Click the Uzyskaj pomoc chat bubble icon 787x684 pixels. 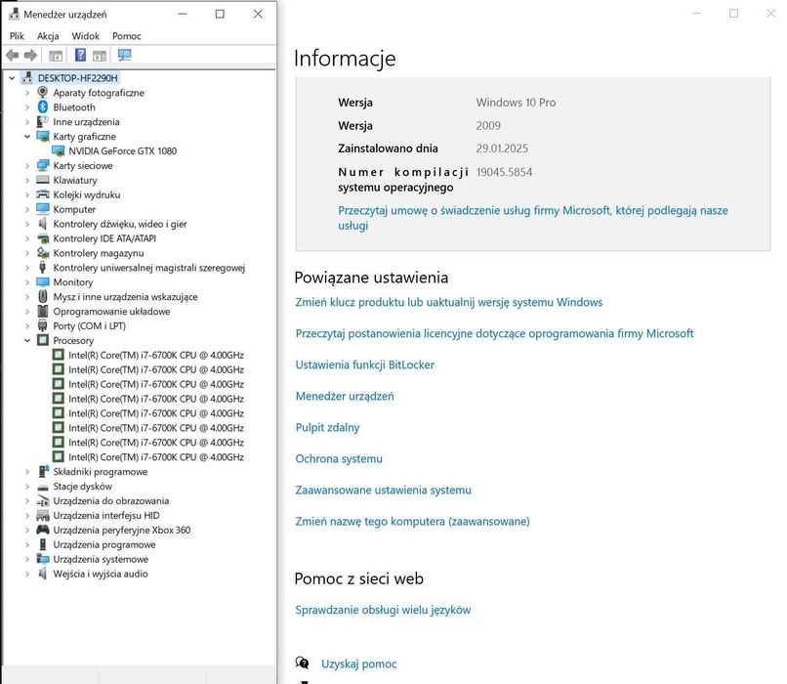tap(302, 663)
